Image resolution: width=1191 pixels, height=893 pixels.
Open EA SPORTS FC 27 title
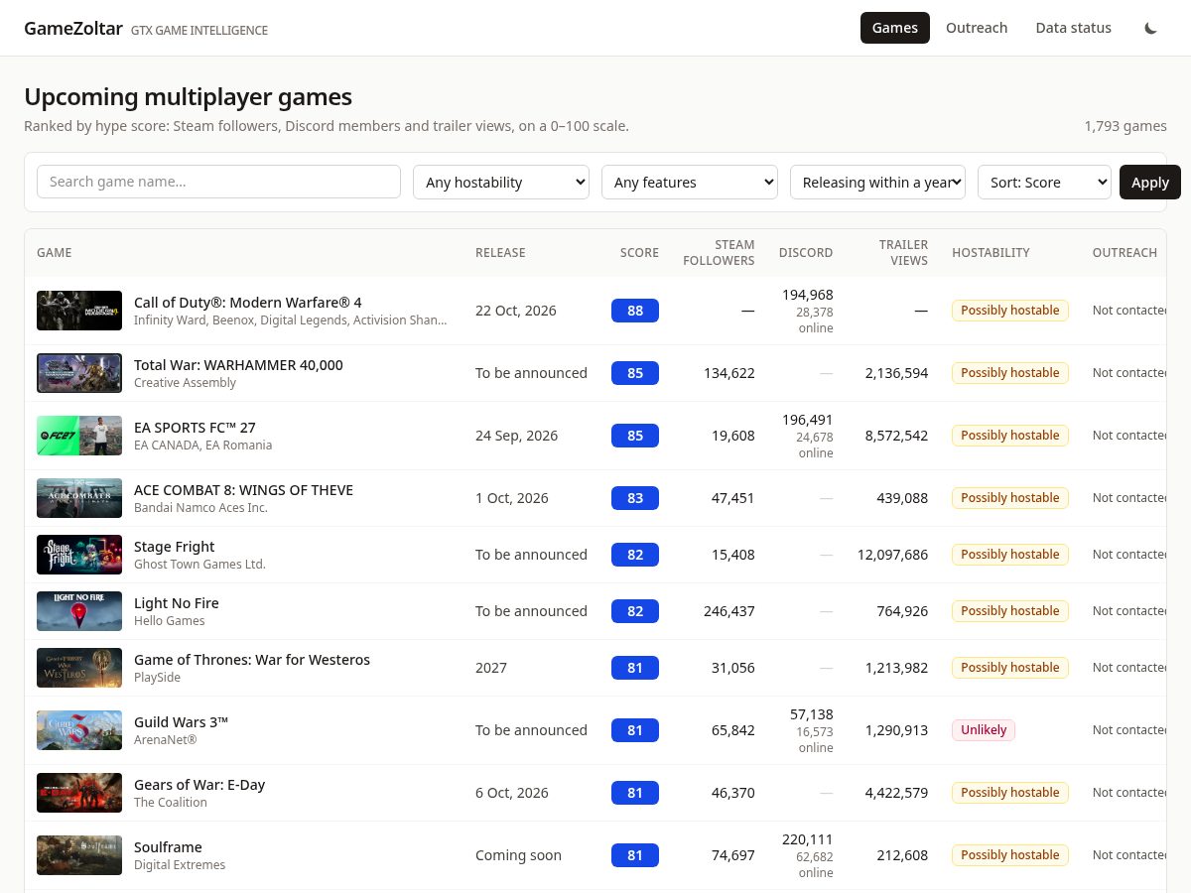click(x=195, y=427)
